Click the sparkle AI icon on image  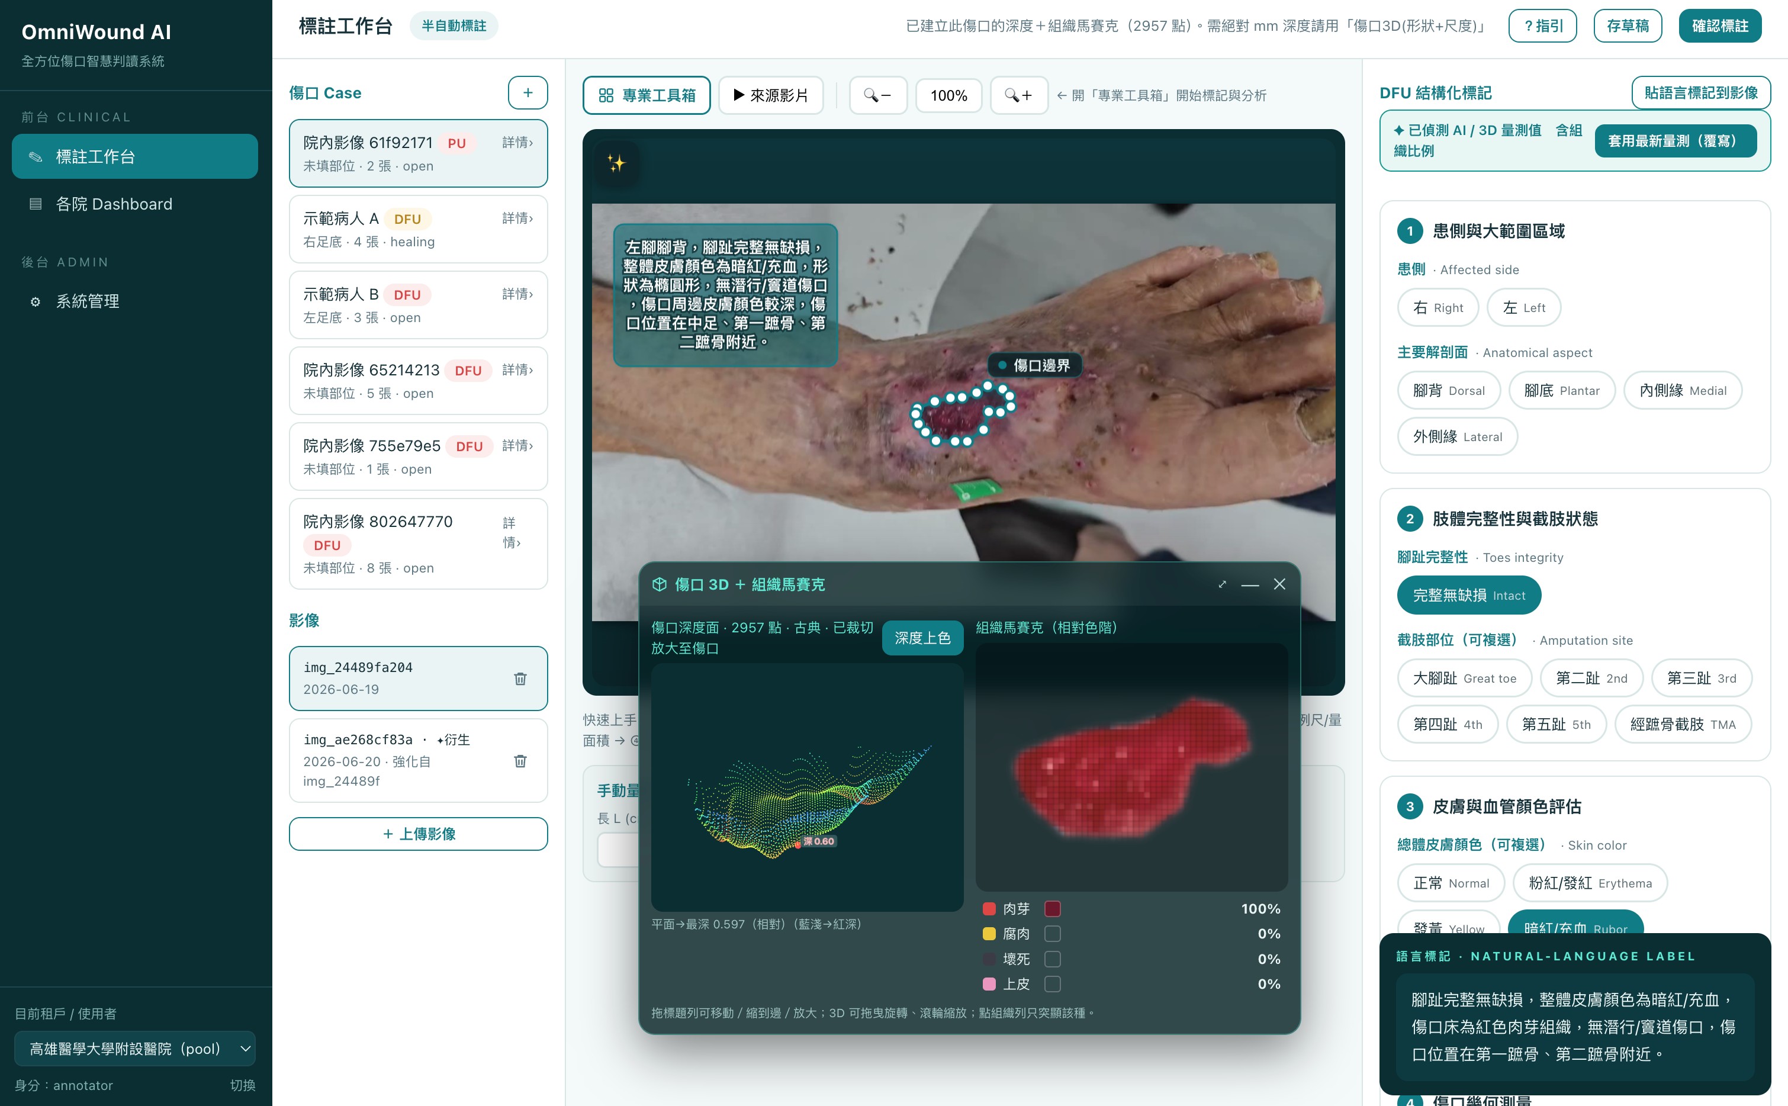[x=616, y=162]
